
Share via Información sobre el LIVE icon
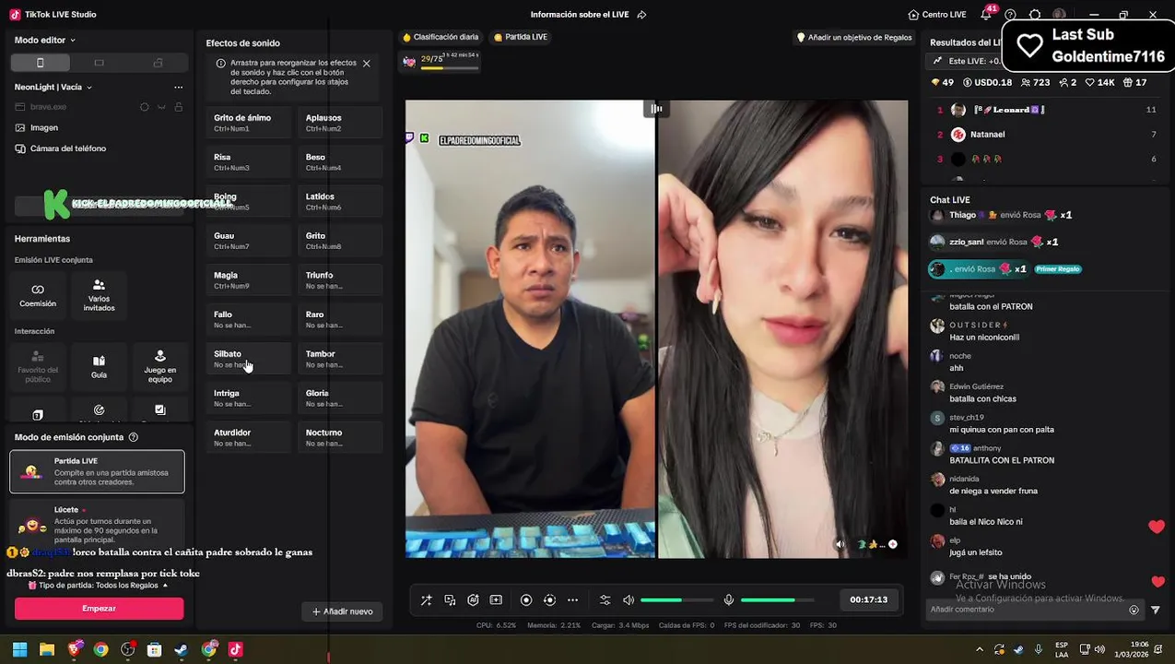point(641,15)
